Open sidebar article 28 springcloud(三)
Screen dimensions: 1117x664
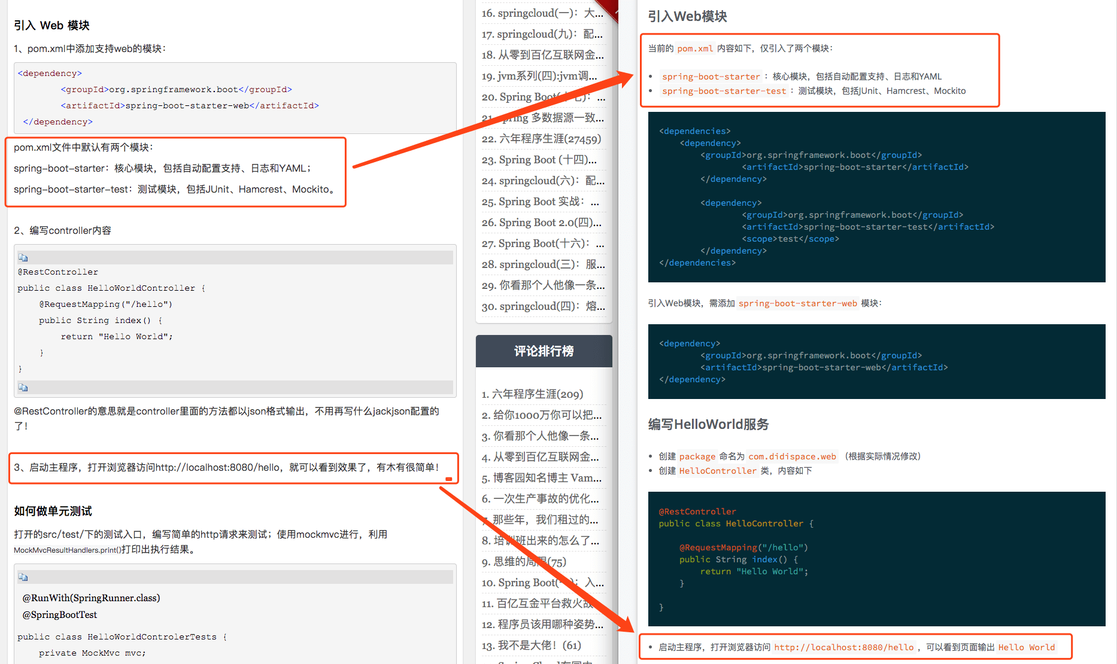543,264
